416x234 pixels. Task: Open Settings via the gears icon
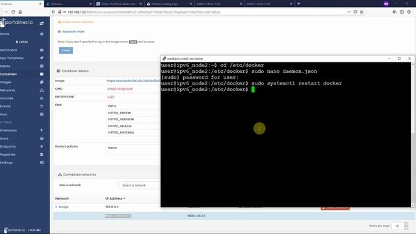42,162
